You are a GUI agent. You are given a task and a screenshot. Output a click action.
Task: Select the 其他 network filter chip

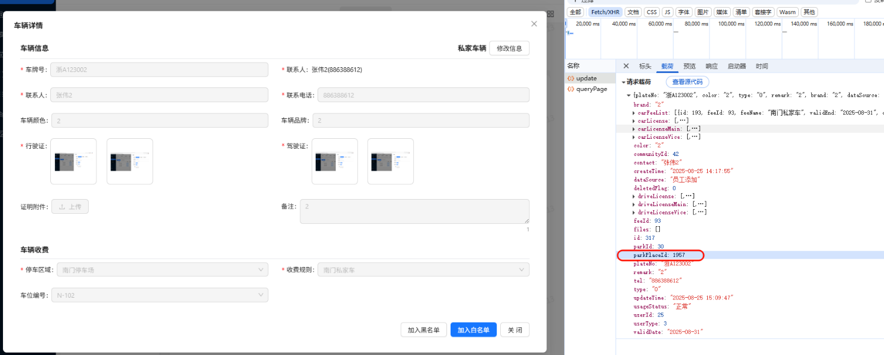pyautogui.click(x=808, y=12)
